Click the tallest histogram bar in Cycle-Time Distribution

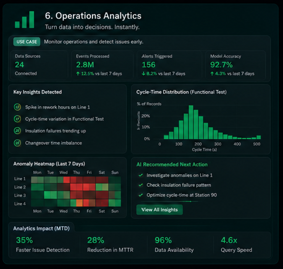click(x=191, y=122)
